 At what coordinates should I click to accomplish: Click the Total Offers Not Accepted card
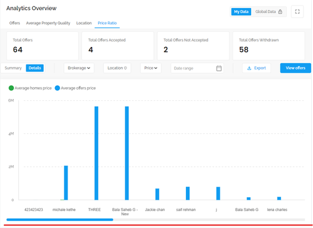[x=193, y=46]
